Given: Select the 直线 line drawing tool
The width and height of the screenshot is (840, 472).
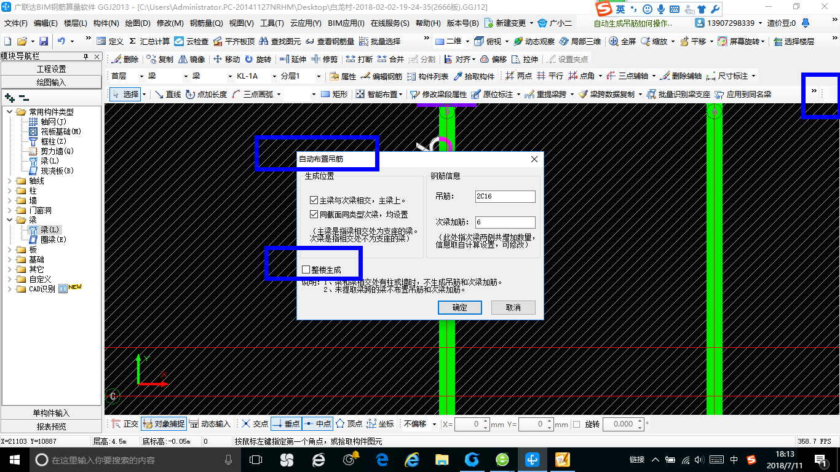Looking at the screenshot, I should 167,95.
